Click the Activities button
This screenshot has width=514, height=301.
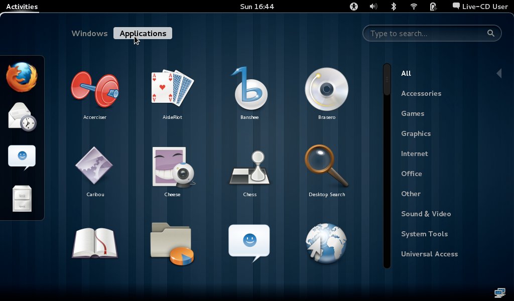click(x=22, y=7)
